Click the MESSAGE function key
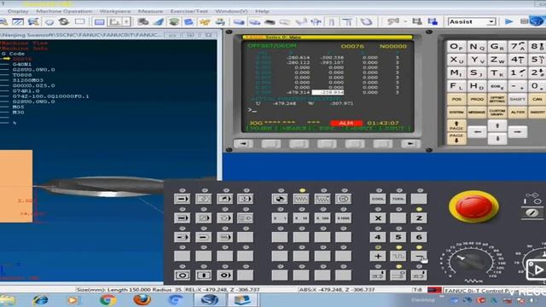546x307 pixels. [477, 112]
